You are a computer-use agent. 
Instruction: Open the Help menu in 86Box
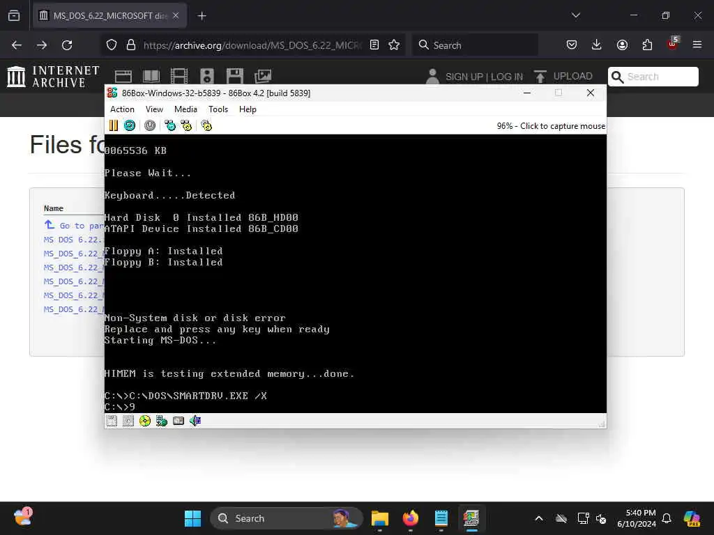coord(248,109)
